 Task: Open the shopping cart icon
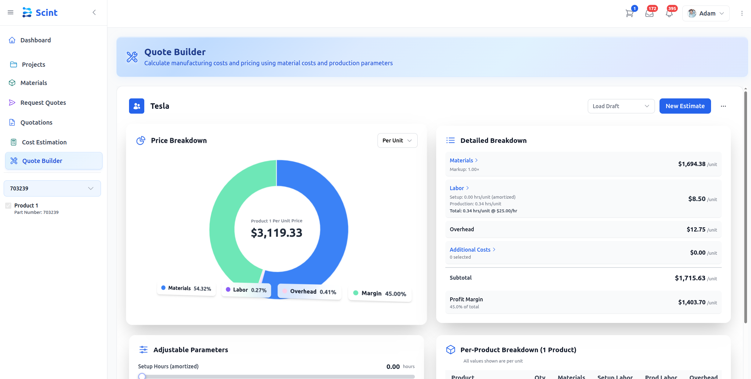pyautogui.click(x=629, y=13)
